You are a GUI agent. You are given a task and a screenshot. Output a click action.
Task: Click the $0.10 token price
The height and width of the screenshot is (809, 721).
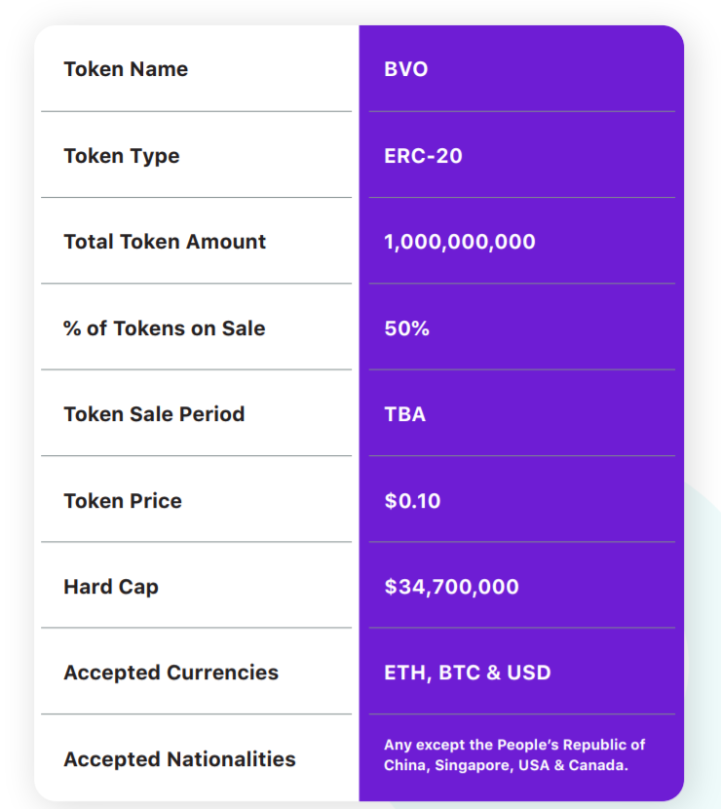tap(413, 501)
